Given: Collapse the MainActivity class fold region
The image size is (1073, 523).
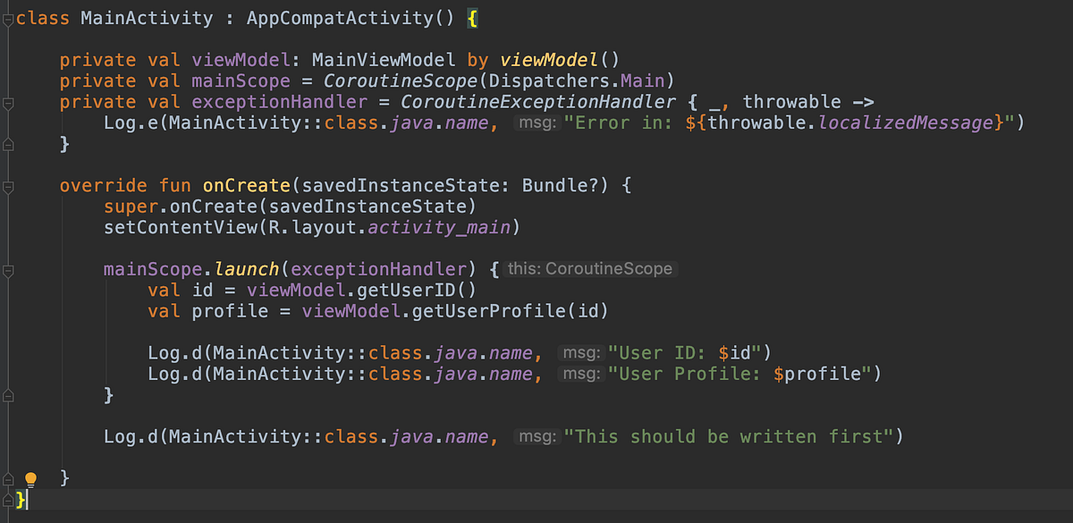Looking at the screenshot, I should 7,18.
